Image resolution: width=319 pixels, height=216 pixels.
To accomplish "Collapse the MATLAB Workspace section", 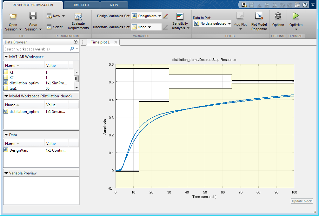I will tap(6, 57).
